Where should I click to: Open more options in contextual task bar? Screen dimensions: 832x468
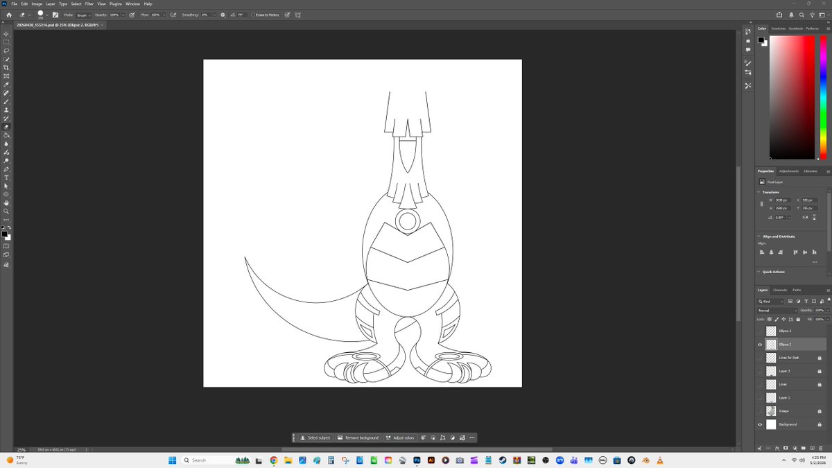[472, 437]
